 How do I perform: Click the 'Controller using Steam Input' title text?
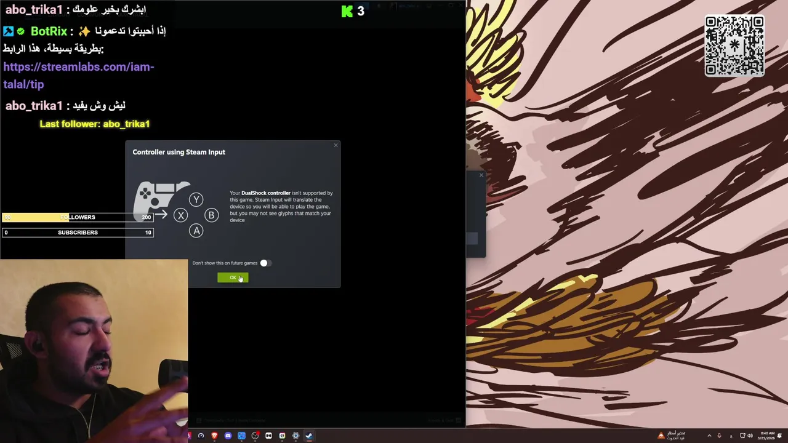pos(179,152)
